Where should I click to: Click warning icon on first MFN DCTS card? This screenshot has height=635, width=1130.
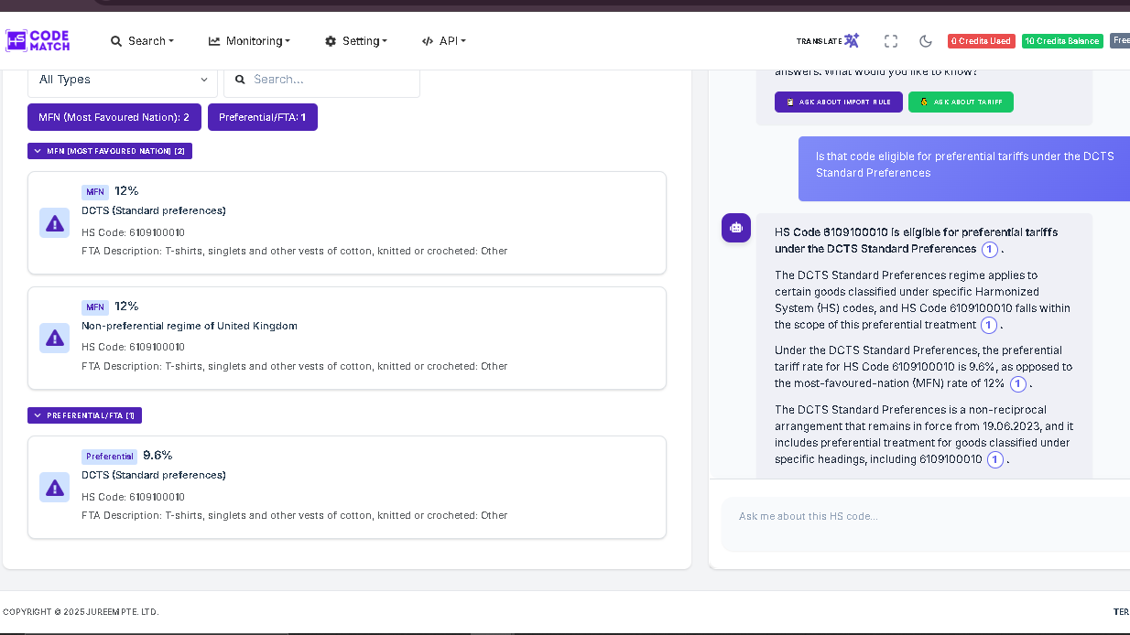pyautogui.click(x=54, y=222)
